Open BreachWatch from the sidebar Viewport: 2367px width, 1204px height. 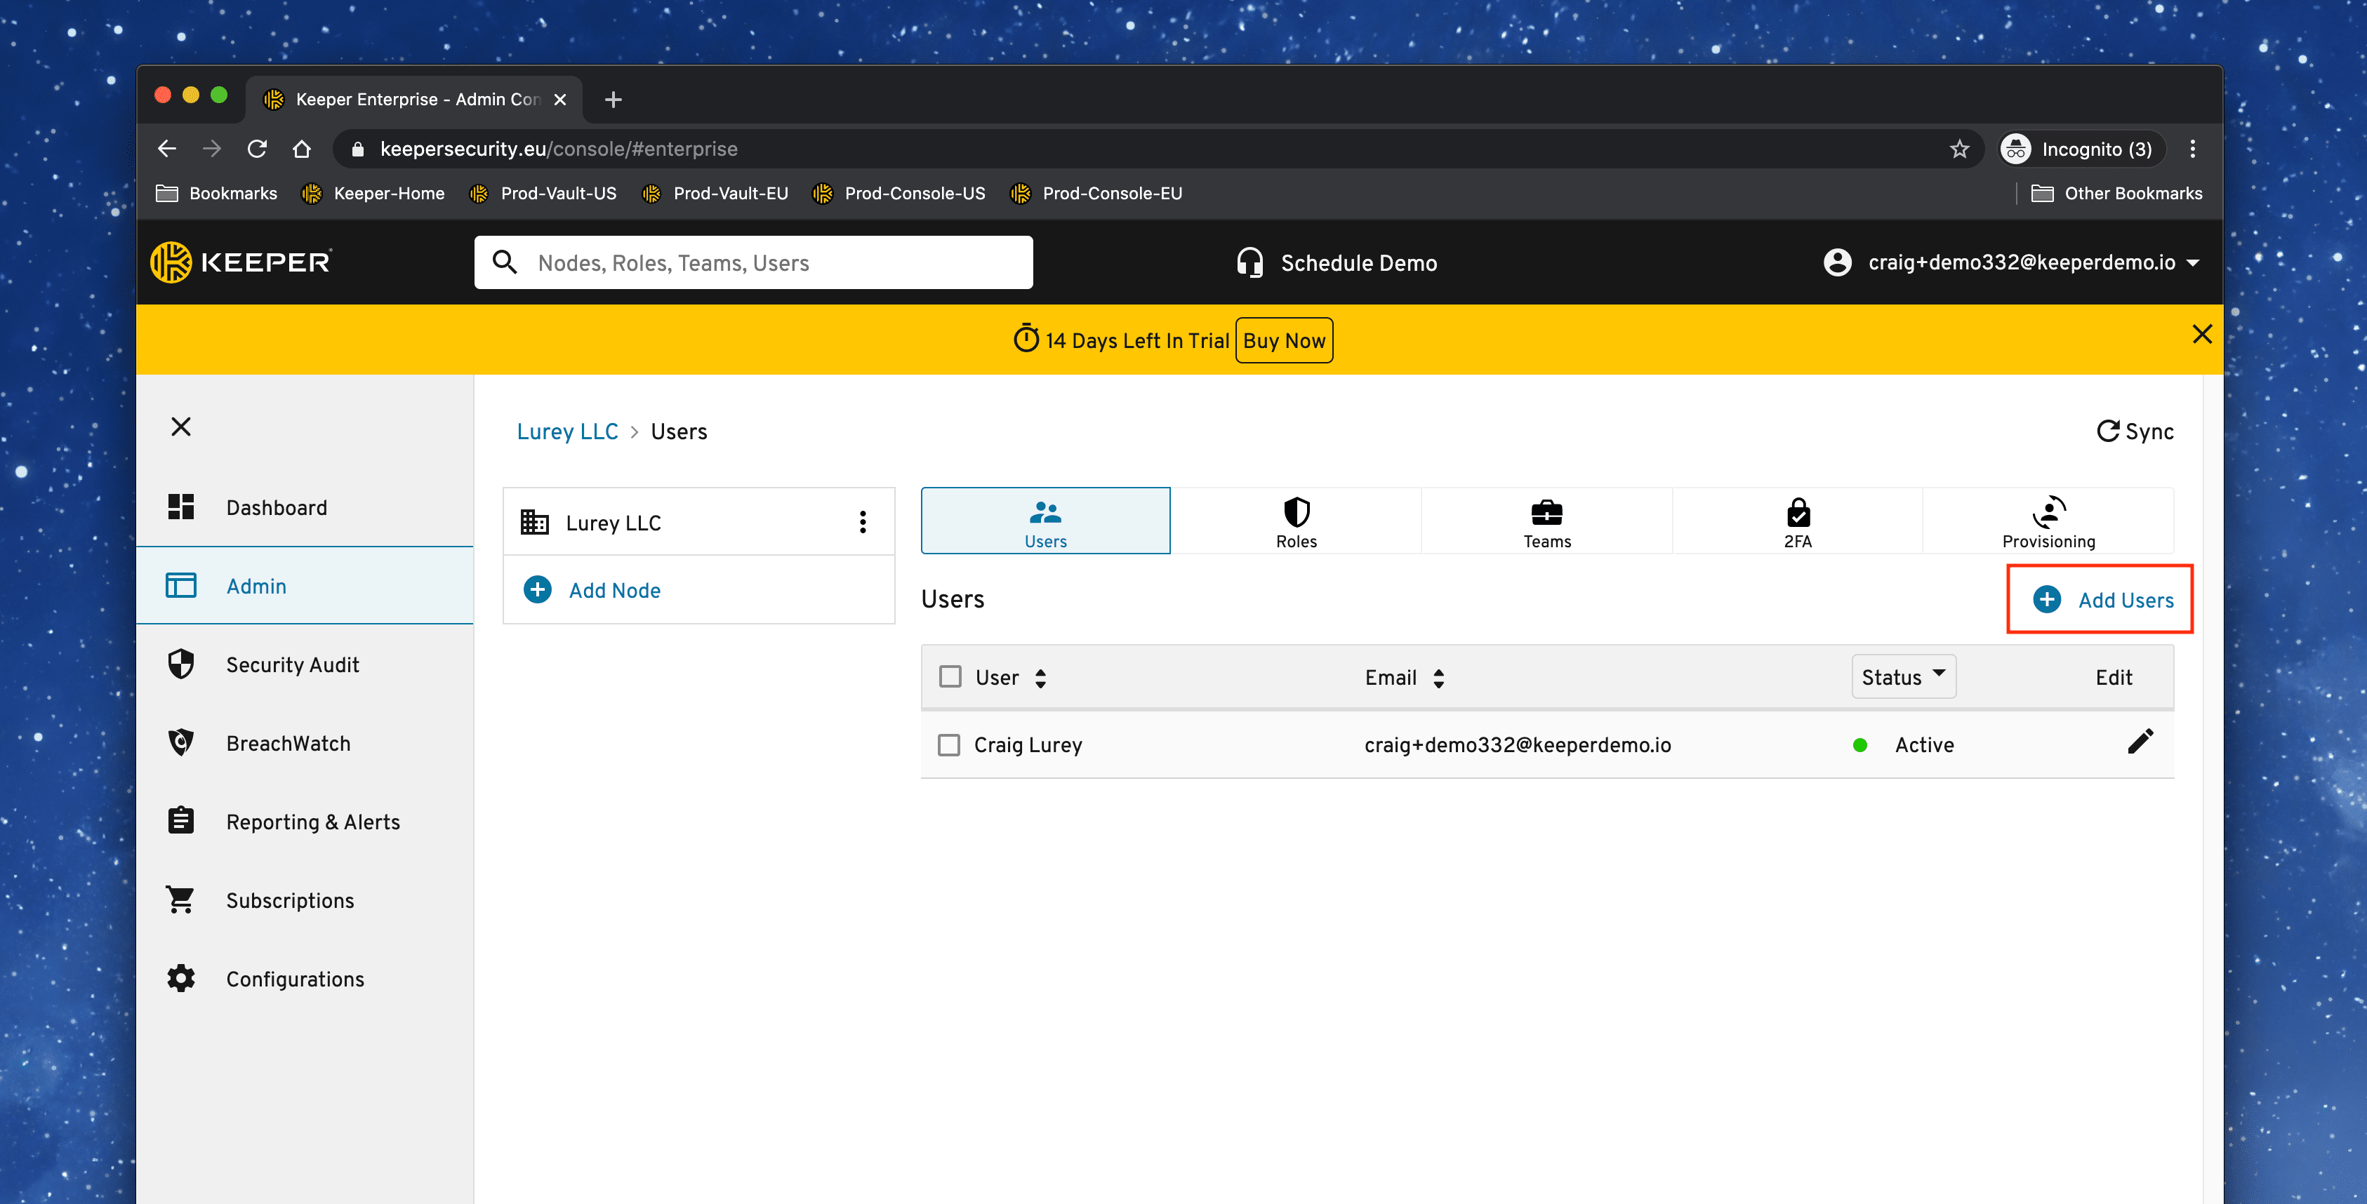pos(288,743)
